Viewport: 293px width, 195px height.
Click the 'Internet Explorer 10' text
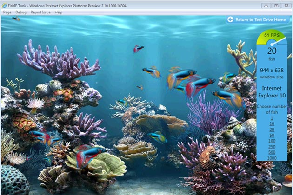[272, 92]
